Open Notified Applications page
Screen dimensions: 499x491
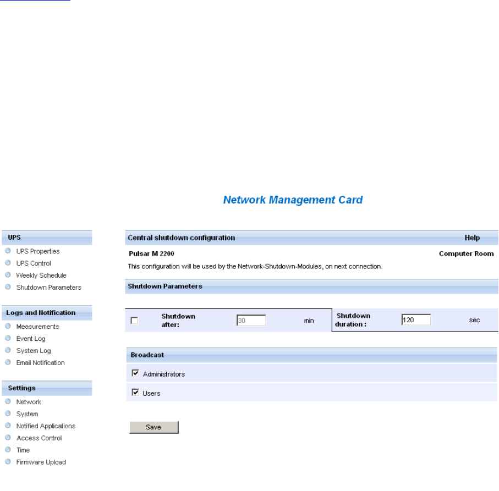point(46,426)
